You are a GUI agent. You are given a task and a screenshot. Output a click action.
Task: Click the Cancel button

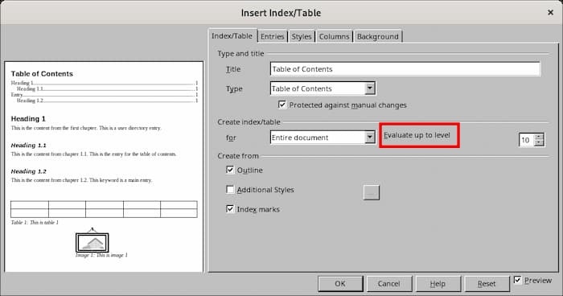click(x=388, y=284)
